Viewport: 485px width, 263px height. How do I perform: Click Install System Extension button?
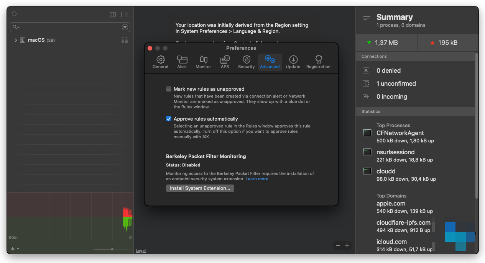point(200,188)
